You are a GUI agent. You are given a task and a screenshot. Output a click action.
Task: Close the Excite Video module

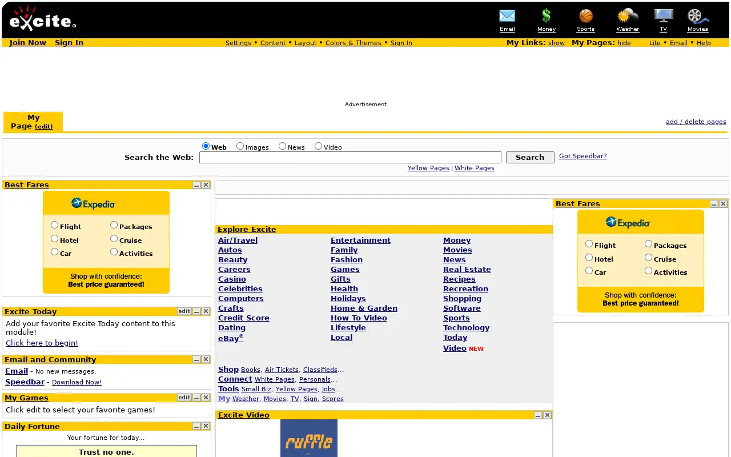(547, 415)
